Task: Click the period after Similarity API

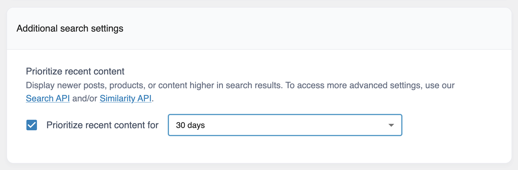Action: coord(153,99)
